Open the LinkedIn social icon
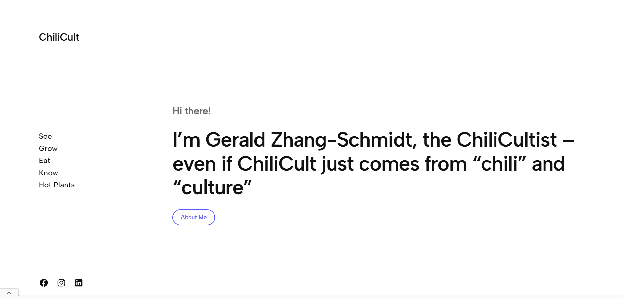The height and width of the screenshot is (298, 623). click(79, 283)
